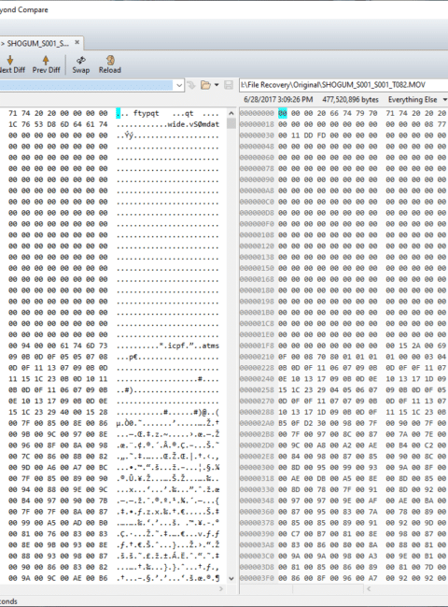448x607 pixels.
Task: Focus the right path field SHOGUM_S001_S001_T082.MOV
Action: pos(343,85)
